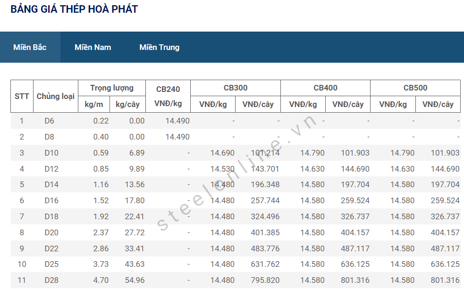Click the 1.92 kg/m value for D18
464x289 pixels.
pos(101,216)
